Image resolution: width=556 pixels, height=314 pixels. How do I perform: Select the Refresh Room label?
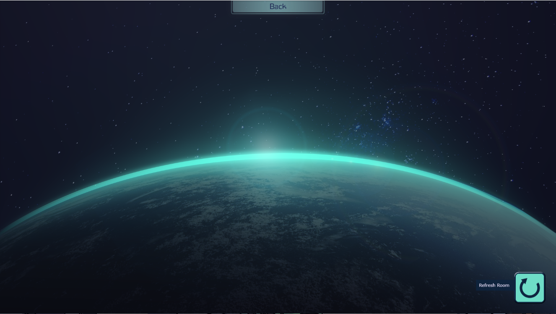(x=494, y=285)
